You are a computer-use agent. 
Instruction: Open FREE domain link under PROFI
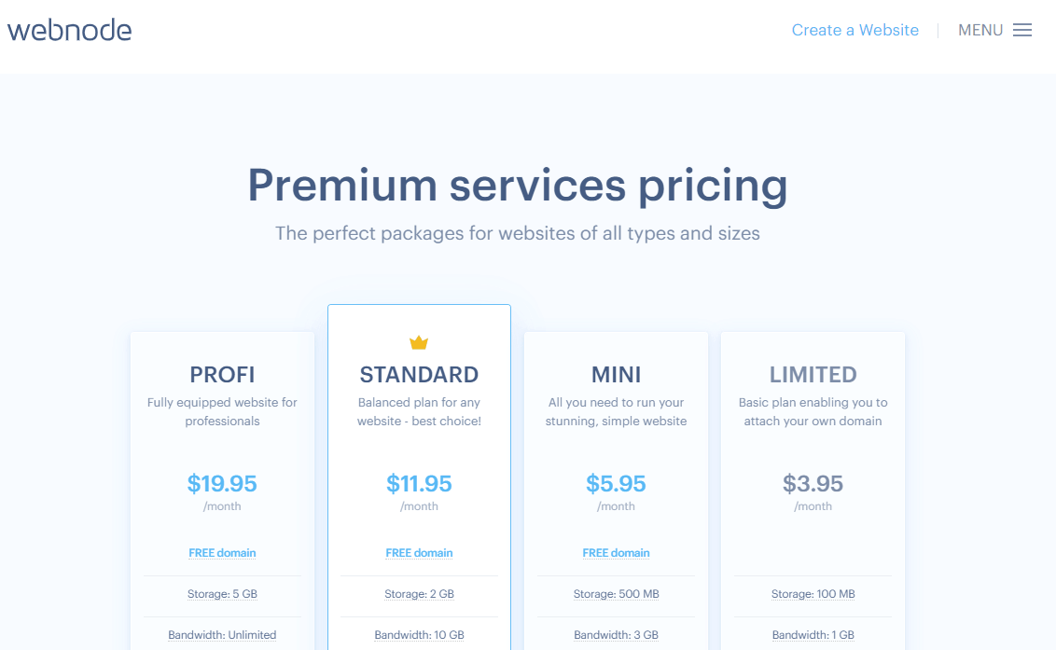[x=222, y=552]
